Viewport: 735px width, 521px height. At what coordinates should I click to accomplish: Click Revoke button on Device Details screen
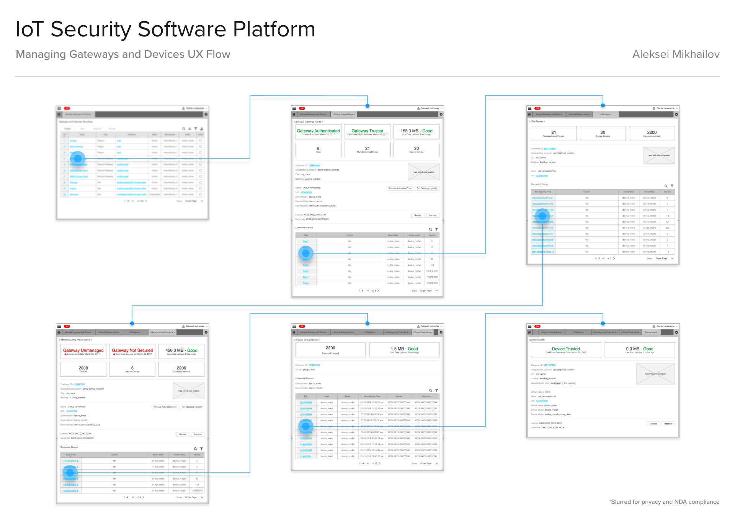point(653,424)
